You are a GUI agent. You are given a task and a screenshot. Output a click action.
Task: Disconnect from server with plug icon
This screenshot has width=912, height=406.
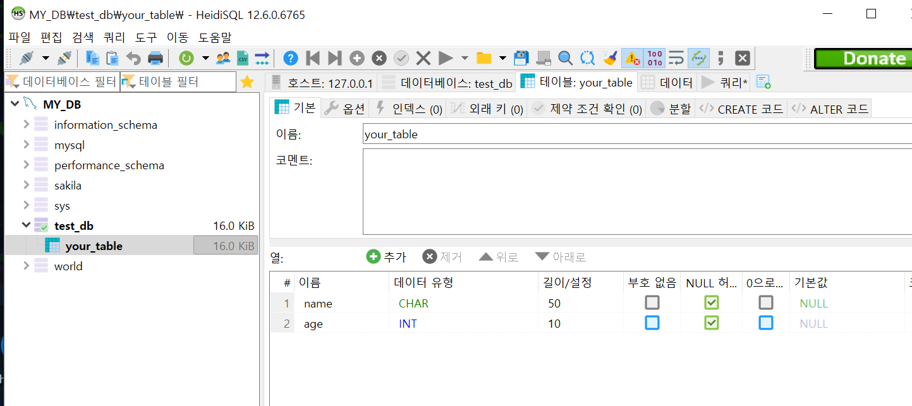(64, 59)
